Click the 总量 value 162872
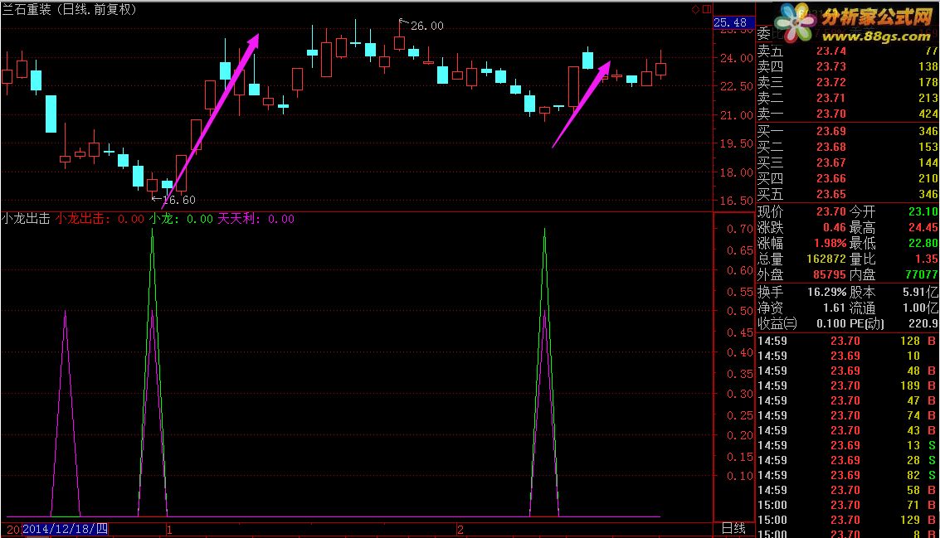This screenshot has width=940, height=538. [x=825, y=259]
